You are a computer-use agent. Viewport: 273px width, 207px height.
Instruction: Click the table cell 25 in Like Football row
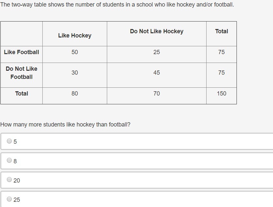(156, 52)
